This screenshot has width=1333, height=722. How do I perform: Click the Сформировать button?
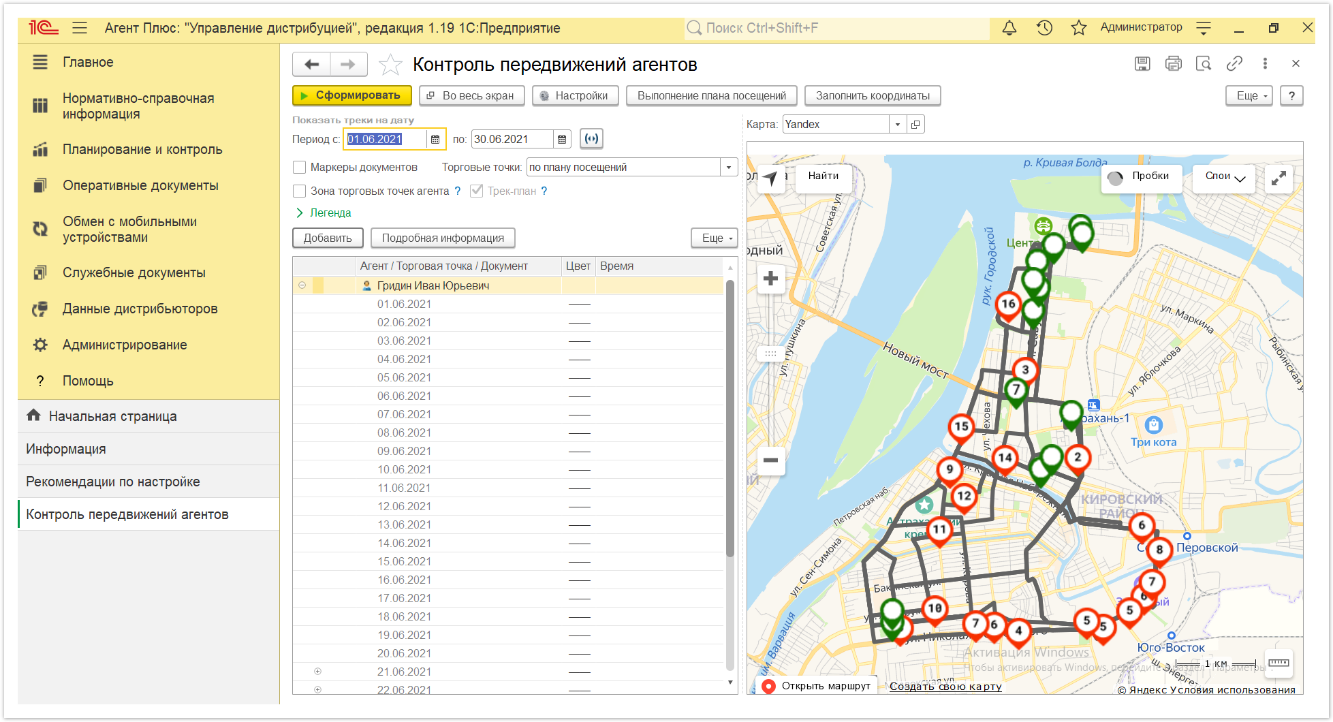coord(351,95)
